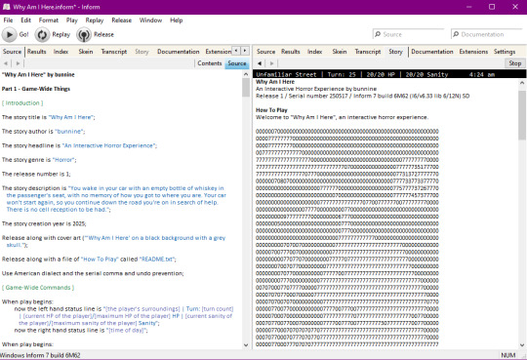The image size is (527, 360).
Task: Click magnifier icon in Source search box
Action: click(378, 34)
